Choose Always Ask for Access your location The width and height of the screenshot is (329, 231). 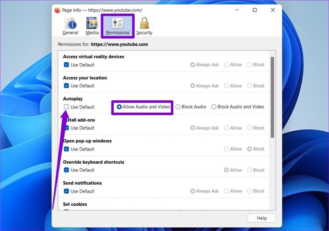pyautogui.click(x=192, y=86)
